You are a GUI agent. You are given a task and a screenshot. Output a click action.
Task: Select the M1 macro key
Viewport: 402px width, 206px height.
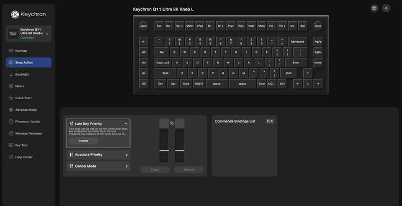point(143,41)
